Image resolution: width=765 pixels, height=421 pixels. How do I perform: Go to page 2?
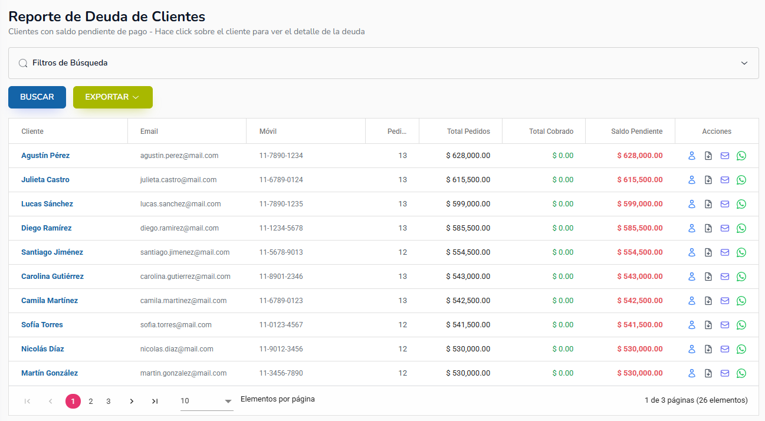[x=91, y=402]
